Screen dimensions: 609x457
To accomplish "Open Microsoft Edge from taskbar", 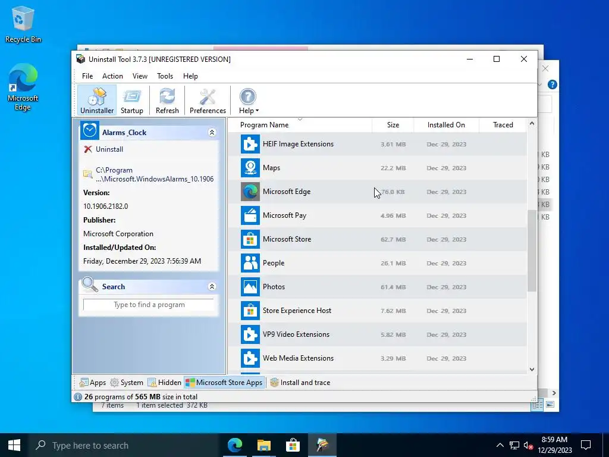I will tap(234, 445).
